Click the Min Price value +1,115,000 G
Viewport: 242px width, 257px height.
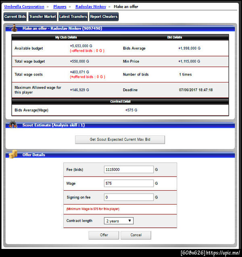pos(189,61)
